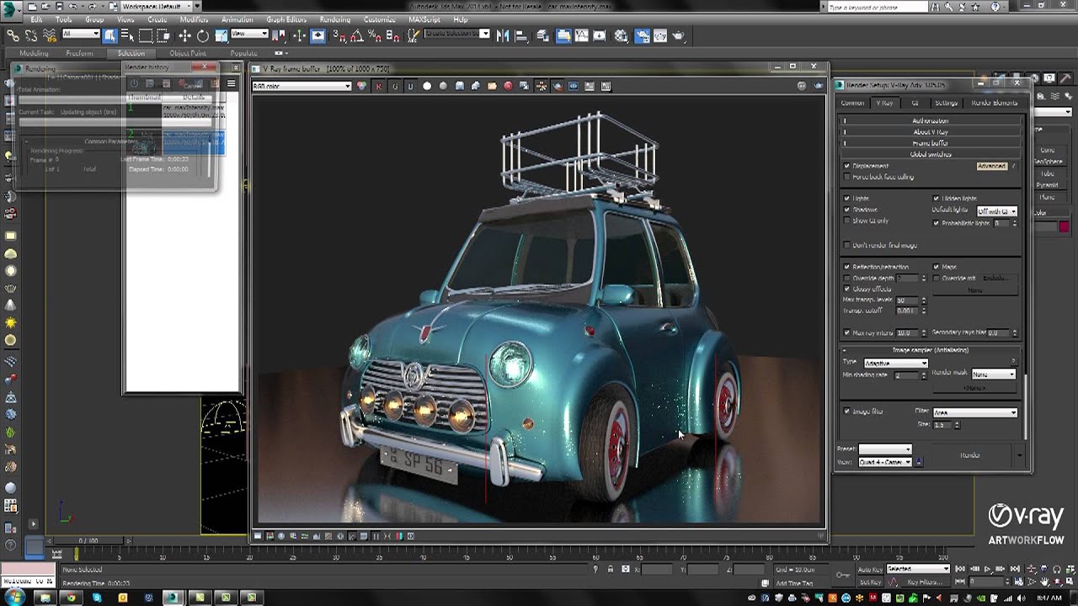Click the Max transp. levels input field
The width and height of the screenshot is (1078, 606).
[x=906, y=300]
